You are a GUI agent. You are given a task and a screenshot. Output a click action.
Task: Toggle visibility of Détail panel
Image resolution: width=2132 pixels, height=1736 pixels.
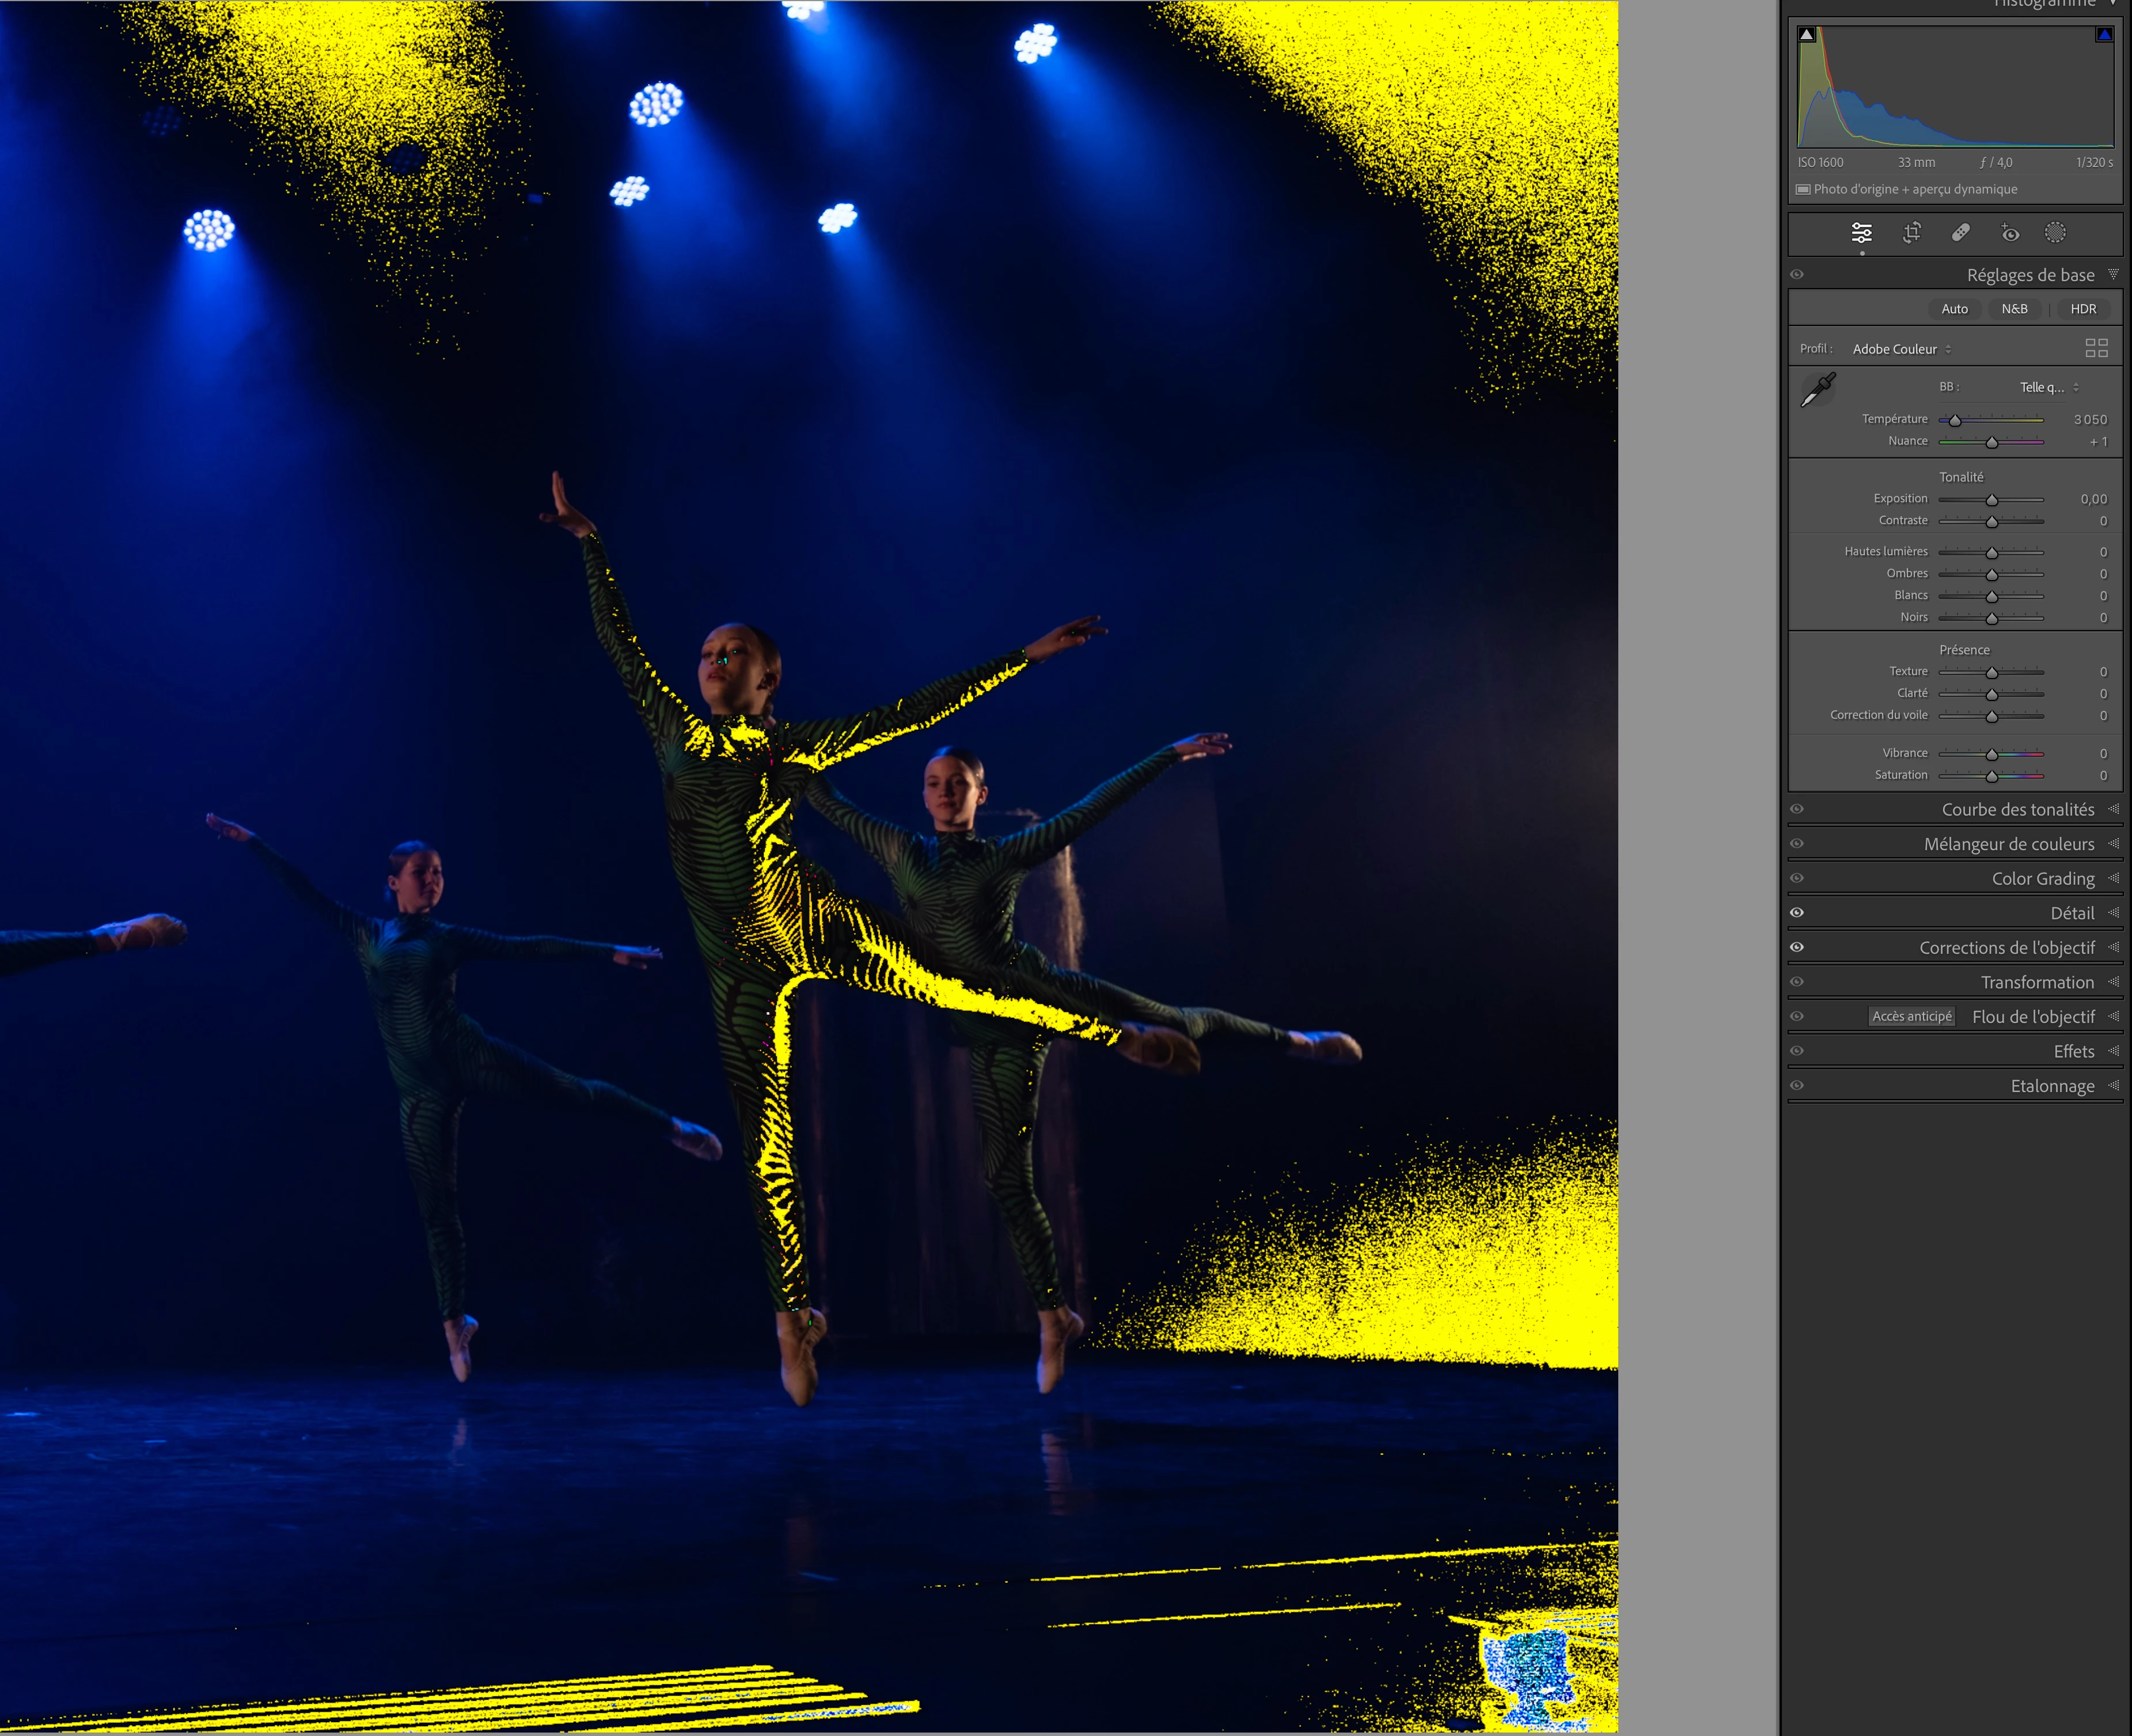(x=1797, y=912)
